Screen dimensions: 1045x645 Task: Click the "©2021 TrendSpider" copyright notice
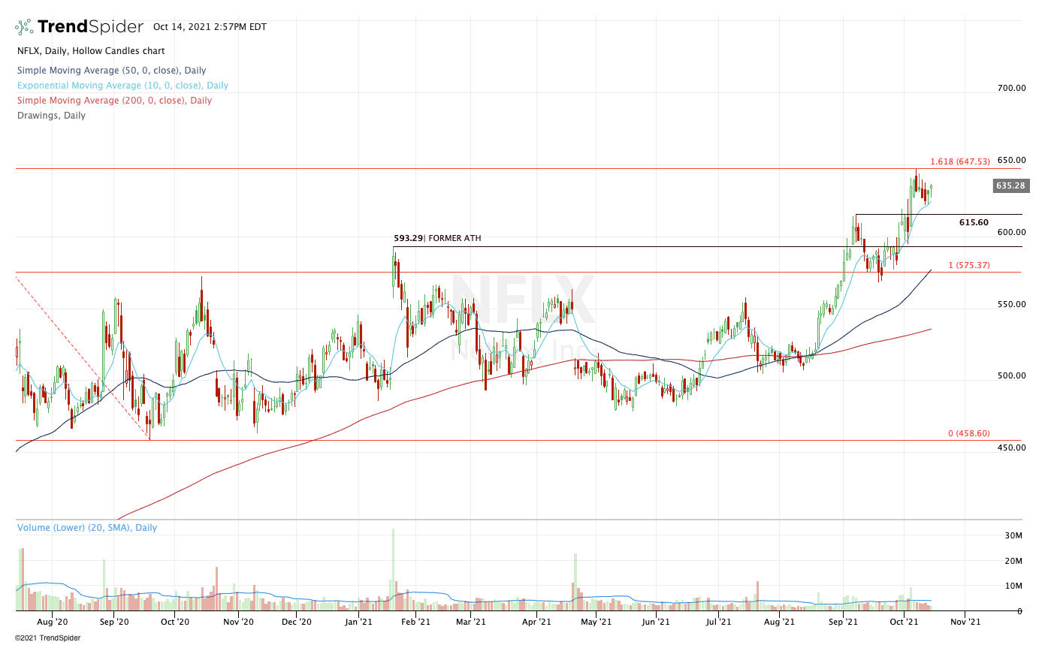(x=47, y=637)
